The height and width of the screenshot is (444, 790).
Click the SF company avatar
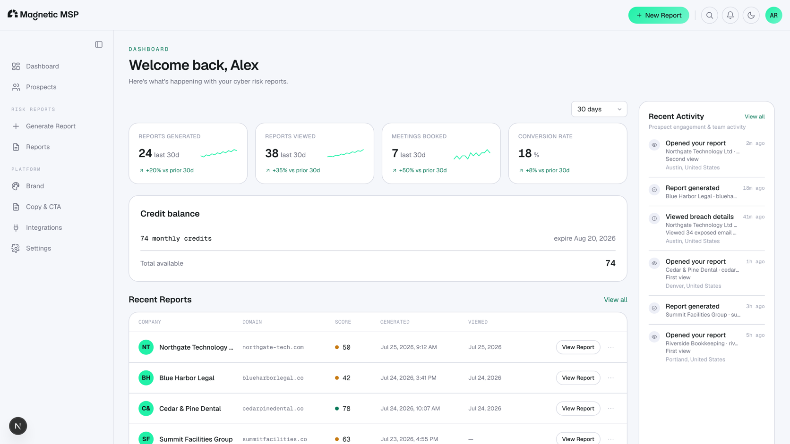(x=146, y=438)
